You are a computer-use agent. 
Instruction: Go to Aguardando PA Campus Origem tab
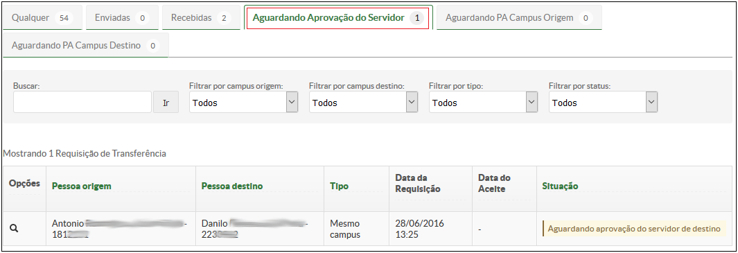519,18
